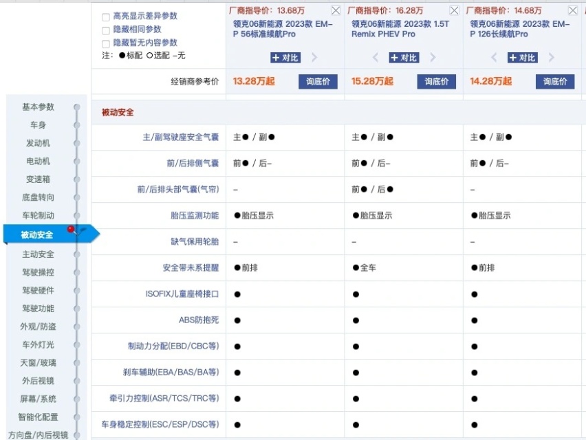Viewport: 586px width, 440px height.
Task: Click 询底价 for 14.28万起 model
Action: [555, 81]
